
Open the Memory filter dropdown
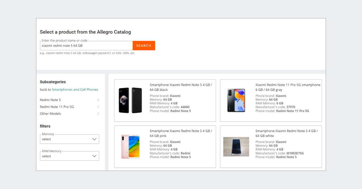[69, 139]
